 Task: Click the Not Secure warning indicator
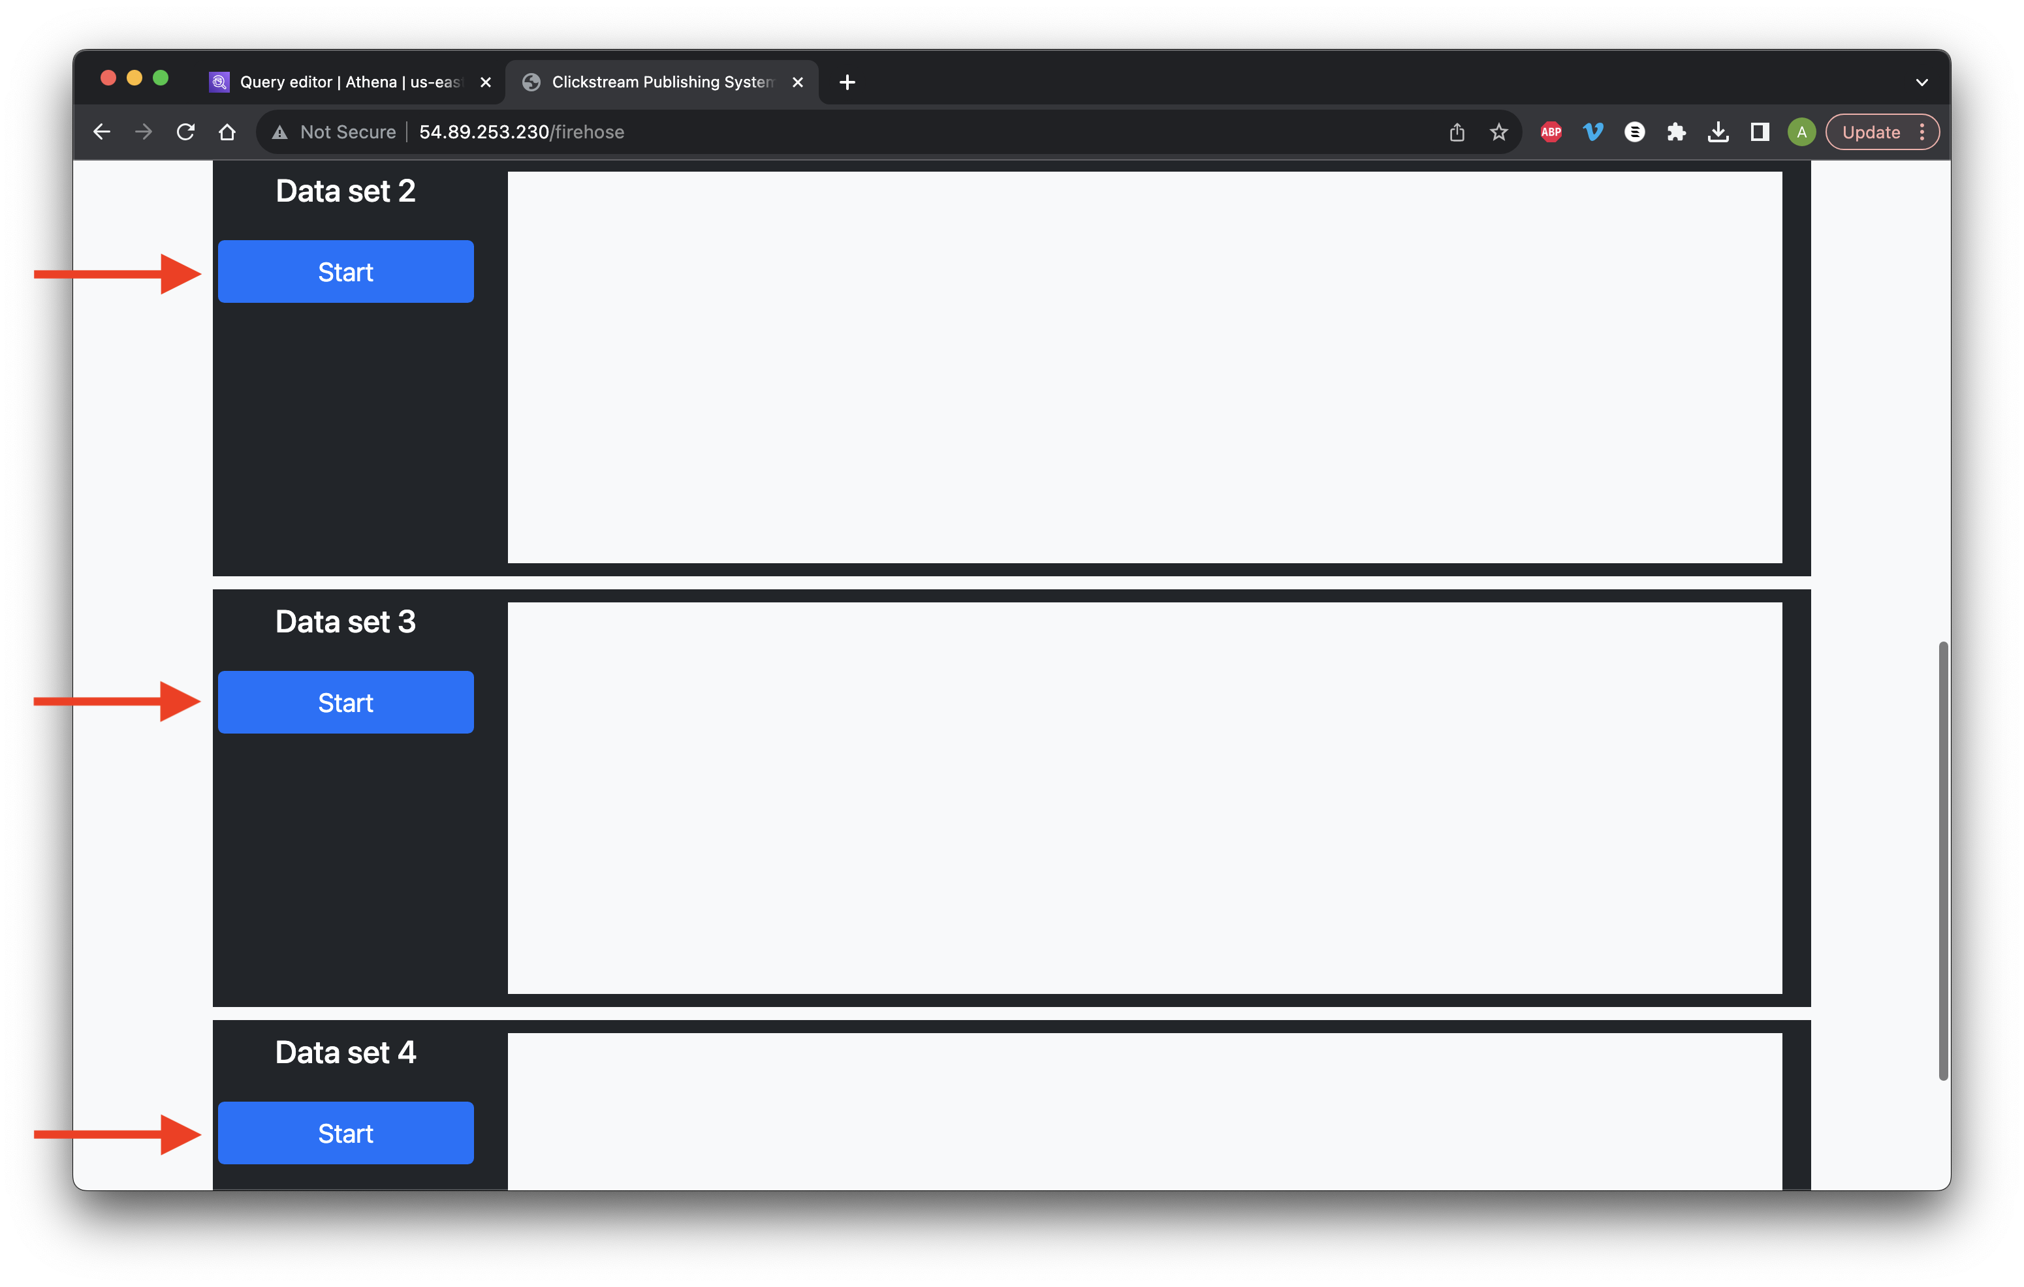point(334,132)
